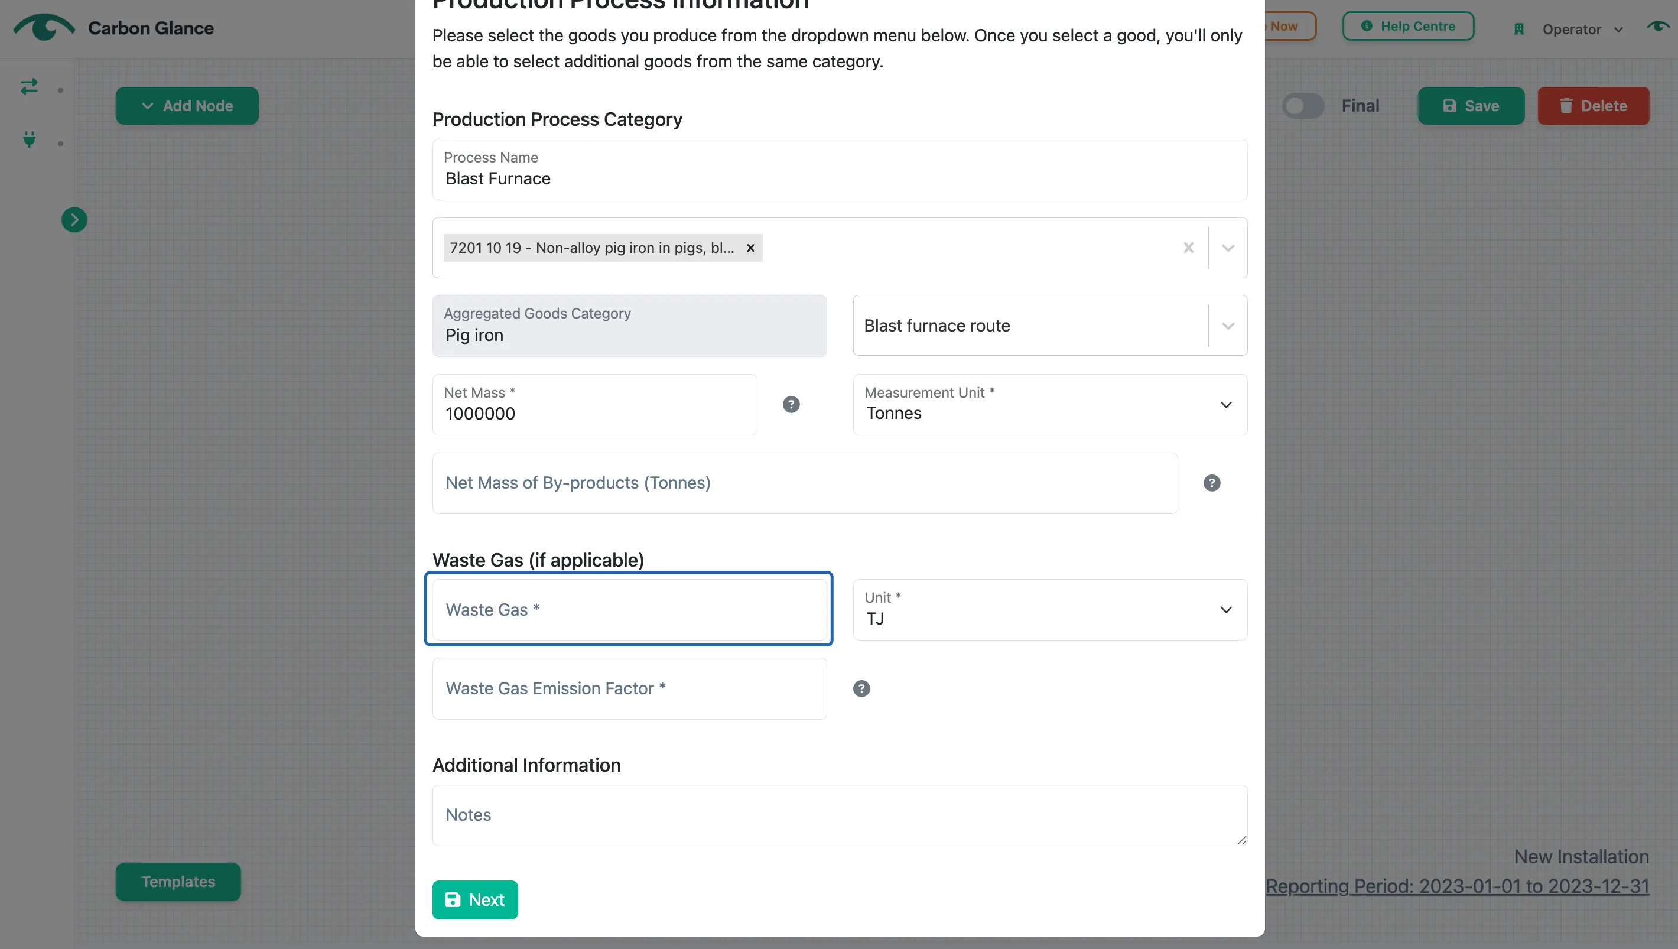Open the Measurement Unit dropdown
1678x949 pixels.
[1050, 404]
